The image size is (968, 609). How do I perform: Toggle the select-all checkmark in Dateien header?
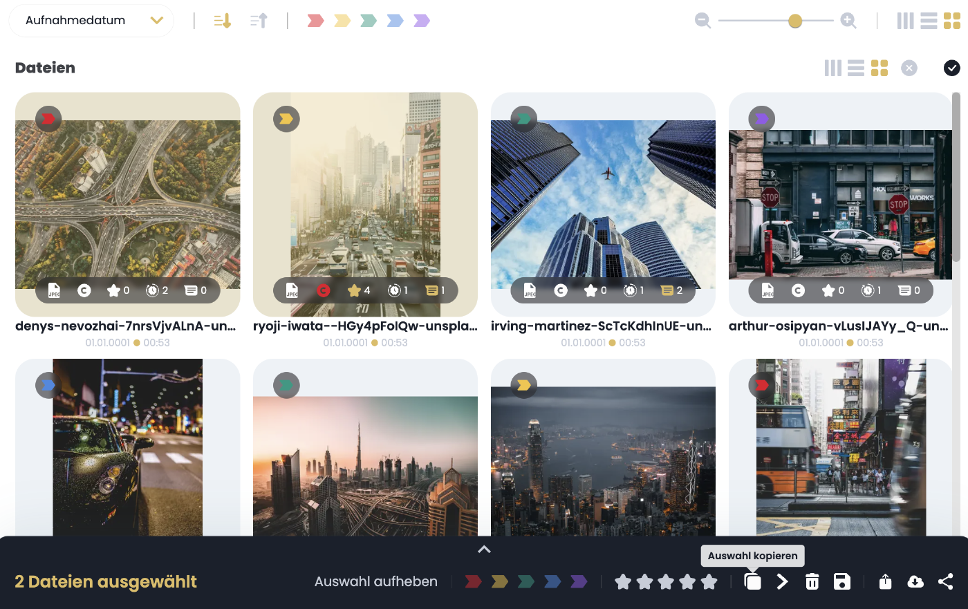[951, 68]
